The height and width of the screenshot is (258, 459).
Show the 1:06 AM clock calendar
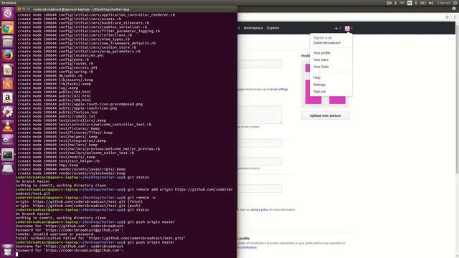[x=444, y=3]
